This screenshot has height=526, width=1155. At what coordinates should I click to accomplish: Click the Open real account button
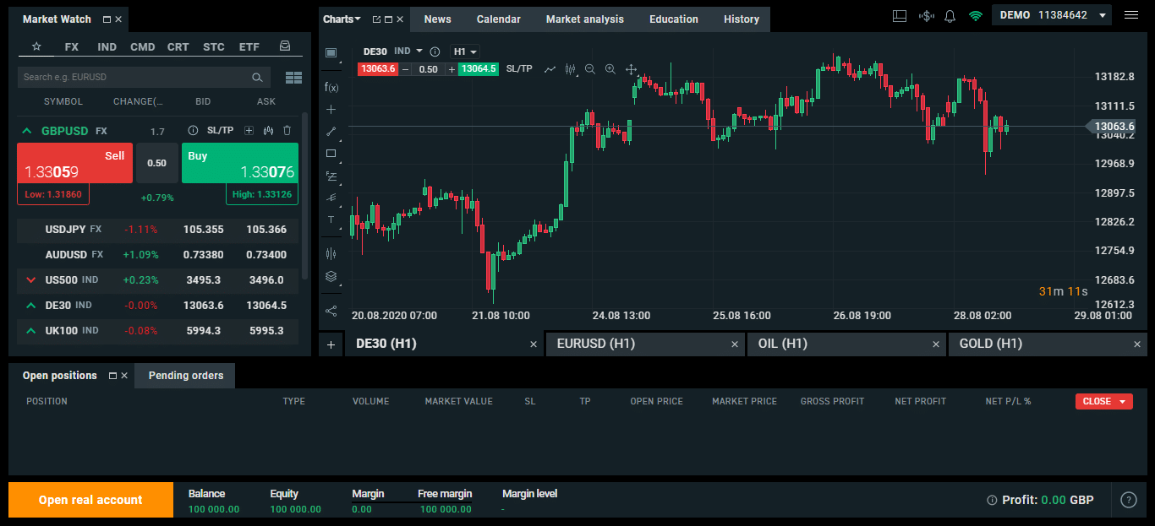(x=90, y=499)
